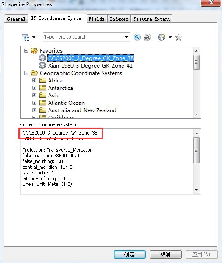Select the Africa folder label
222x263 pixels.
tap(55, 81)
